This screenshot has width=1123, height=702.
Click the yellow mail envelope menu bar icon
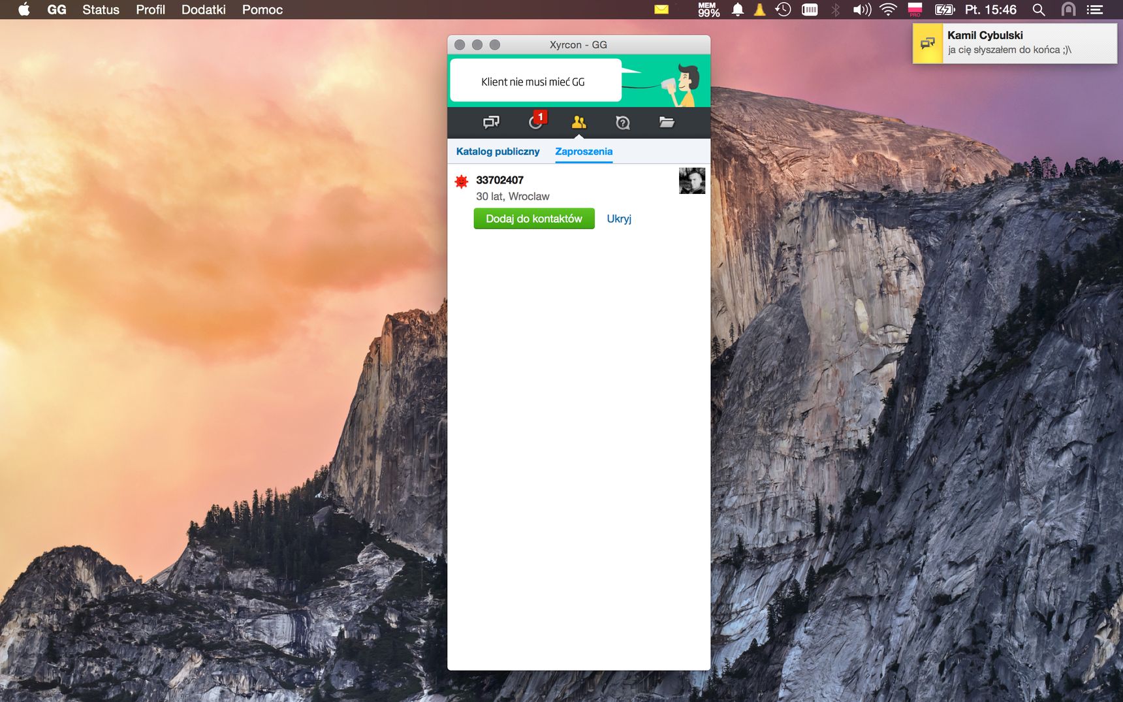click(x=661, y=9)
